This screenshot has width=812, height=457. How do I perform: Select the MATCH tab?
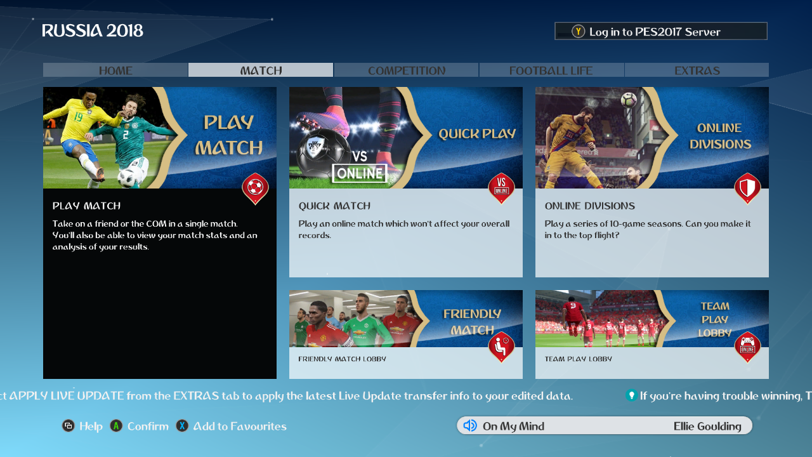261,70
